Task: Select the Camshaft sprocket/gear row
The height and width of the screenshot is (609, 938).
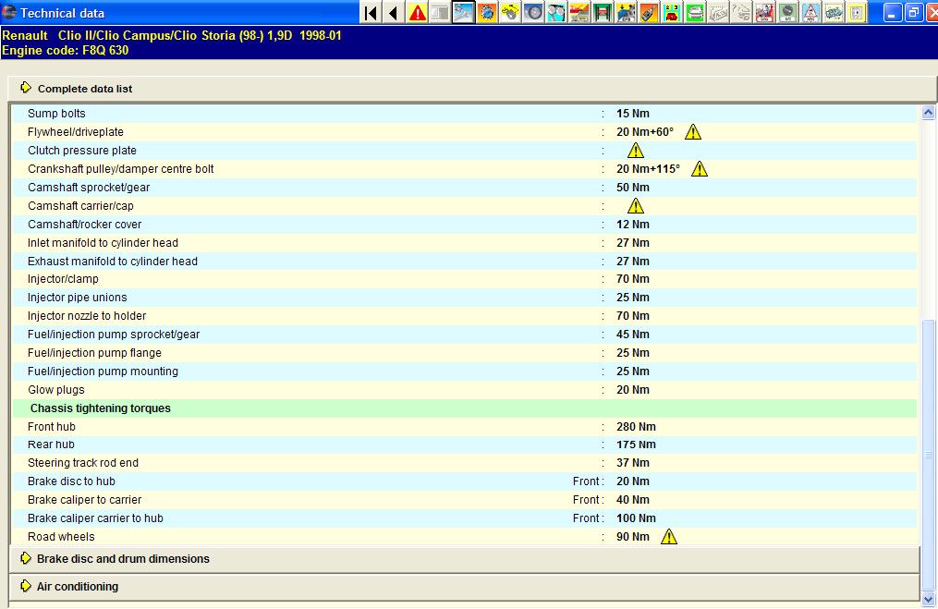Action: (x=464, y=188)
